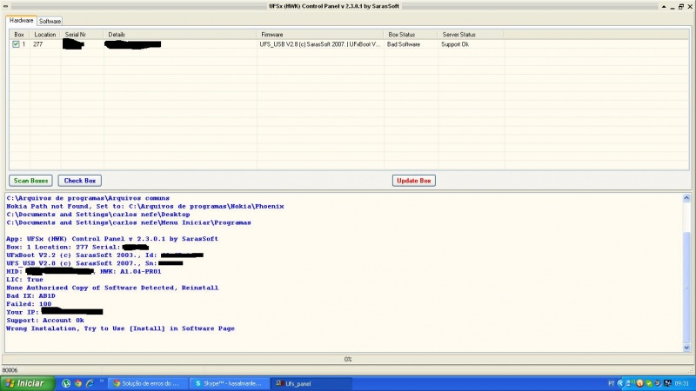This screenshot has height=391, width=696.
Task: Click the 'LIC: True' log line
Action: [24, 279]
